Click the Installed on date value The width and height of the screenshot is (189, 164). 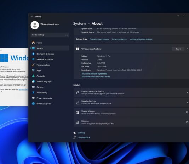coord(101,63)
